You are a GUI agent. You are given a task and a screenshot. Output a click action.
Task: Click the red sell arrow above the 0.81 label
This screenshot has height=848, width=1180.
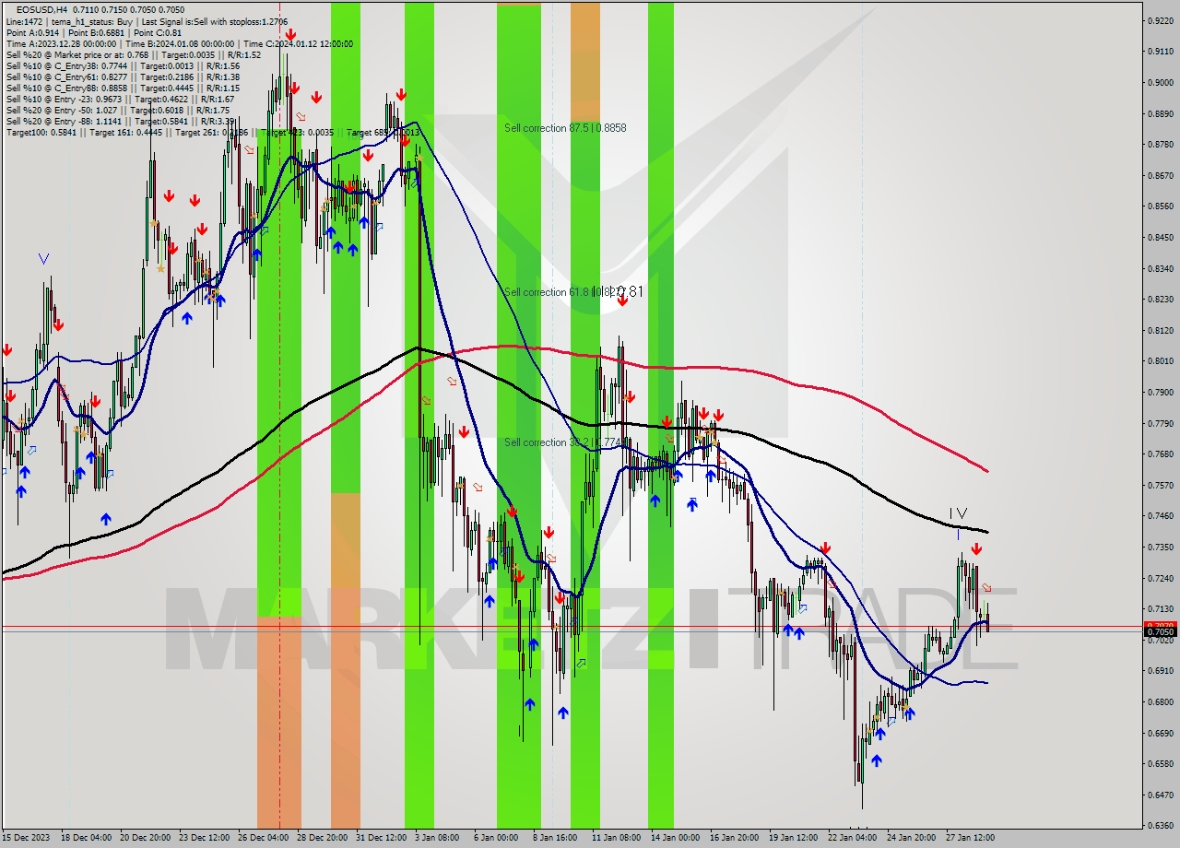622,300
